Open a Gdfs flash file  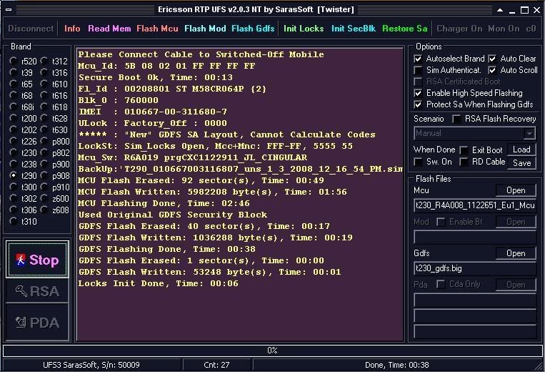point(516,253)
